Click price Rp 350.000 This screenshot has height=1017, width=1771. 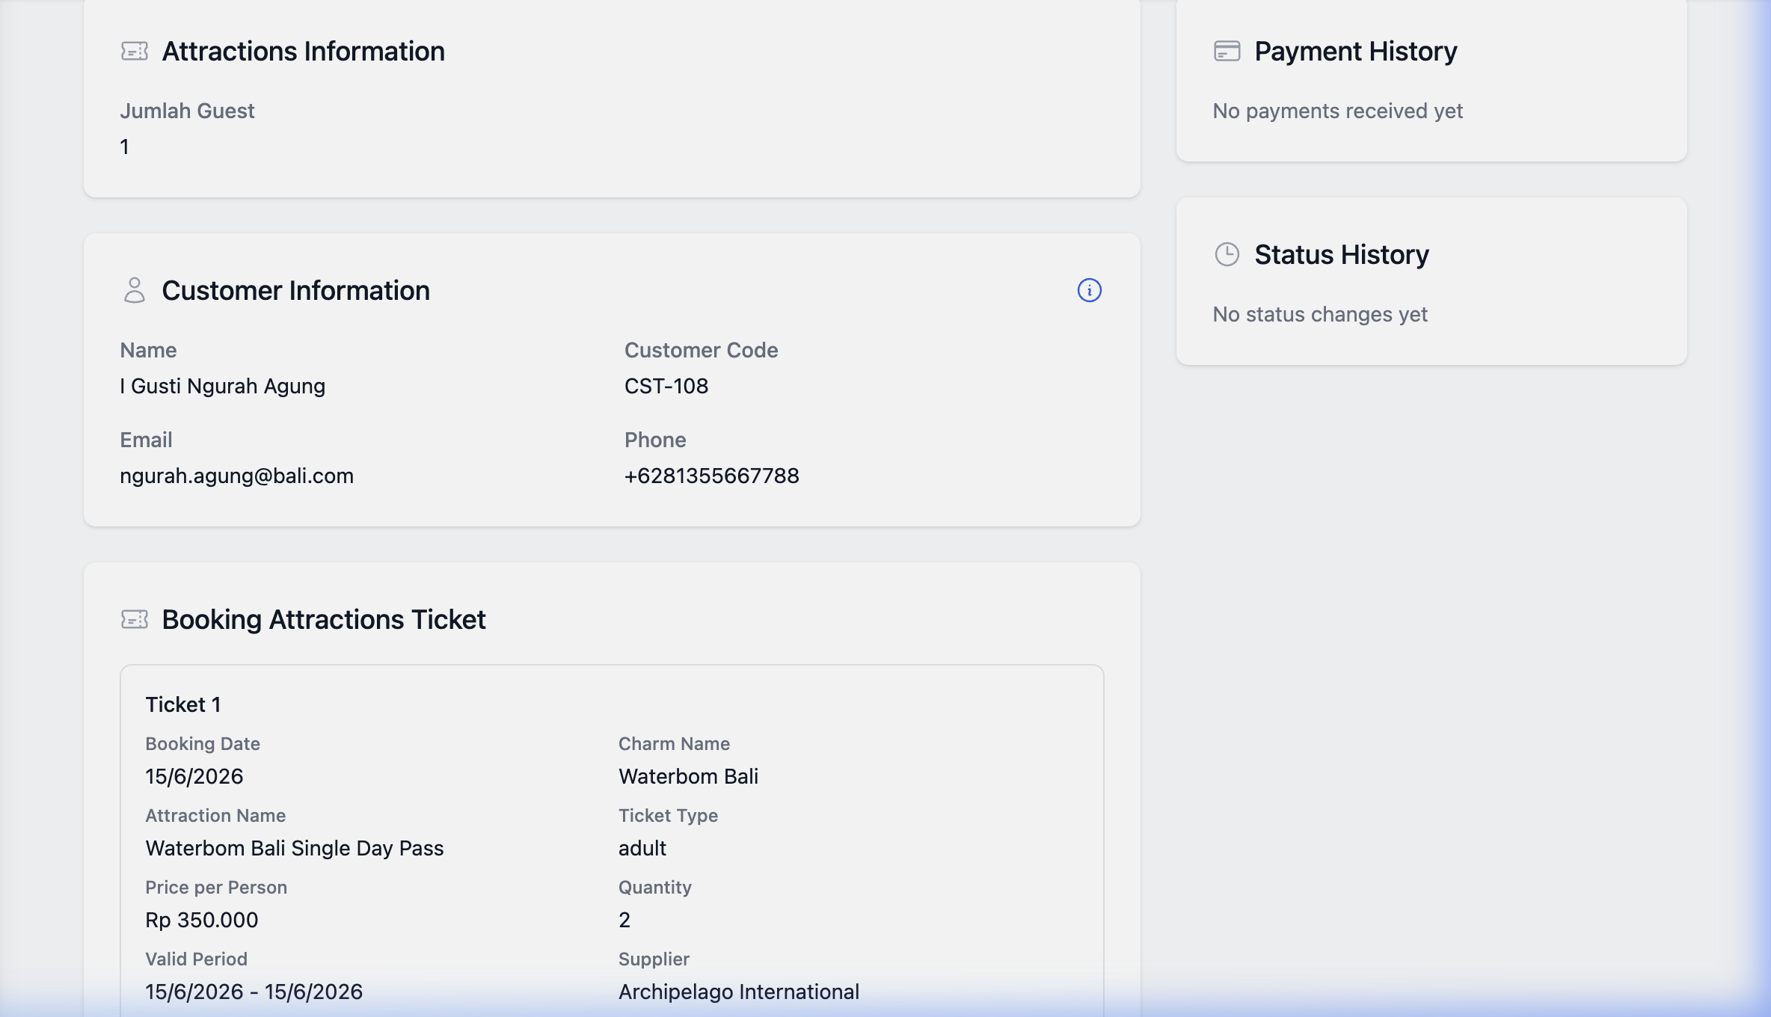(201, 920)
